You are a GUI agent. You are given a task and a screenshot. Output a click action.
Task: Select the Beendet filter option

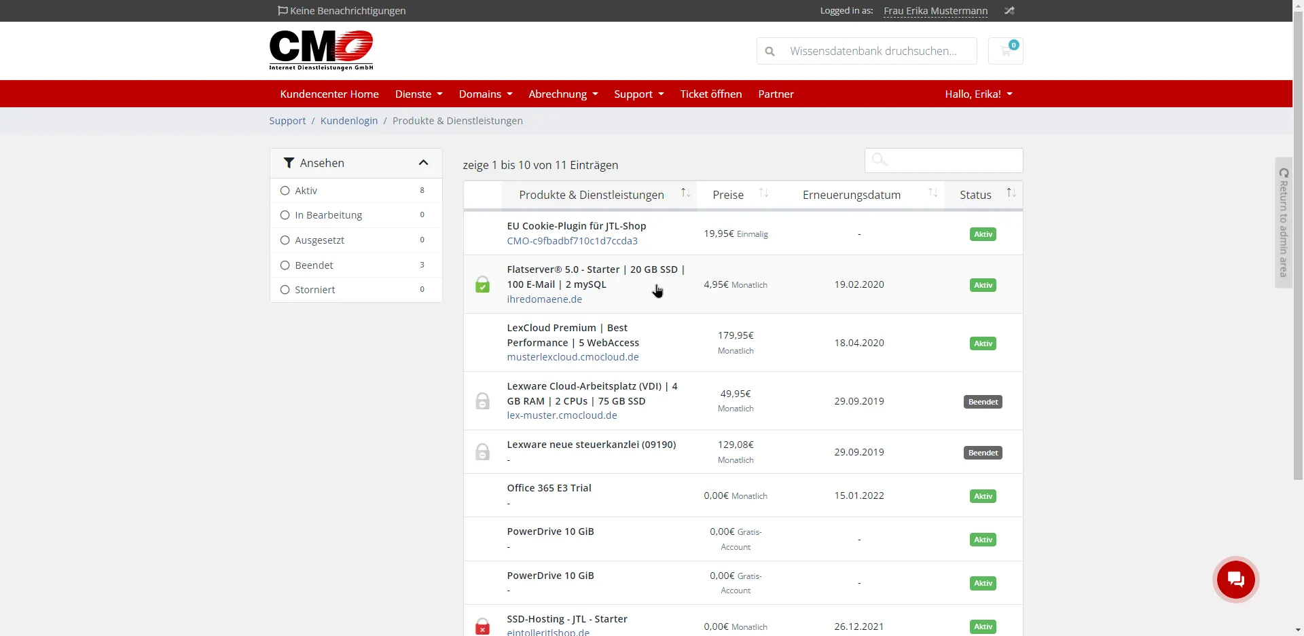click(x=285, y=265)
